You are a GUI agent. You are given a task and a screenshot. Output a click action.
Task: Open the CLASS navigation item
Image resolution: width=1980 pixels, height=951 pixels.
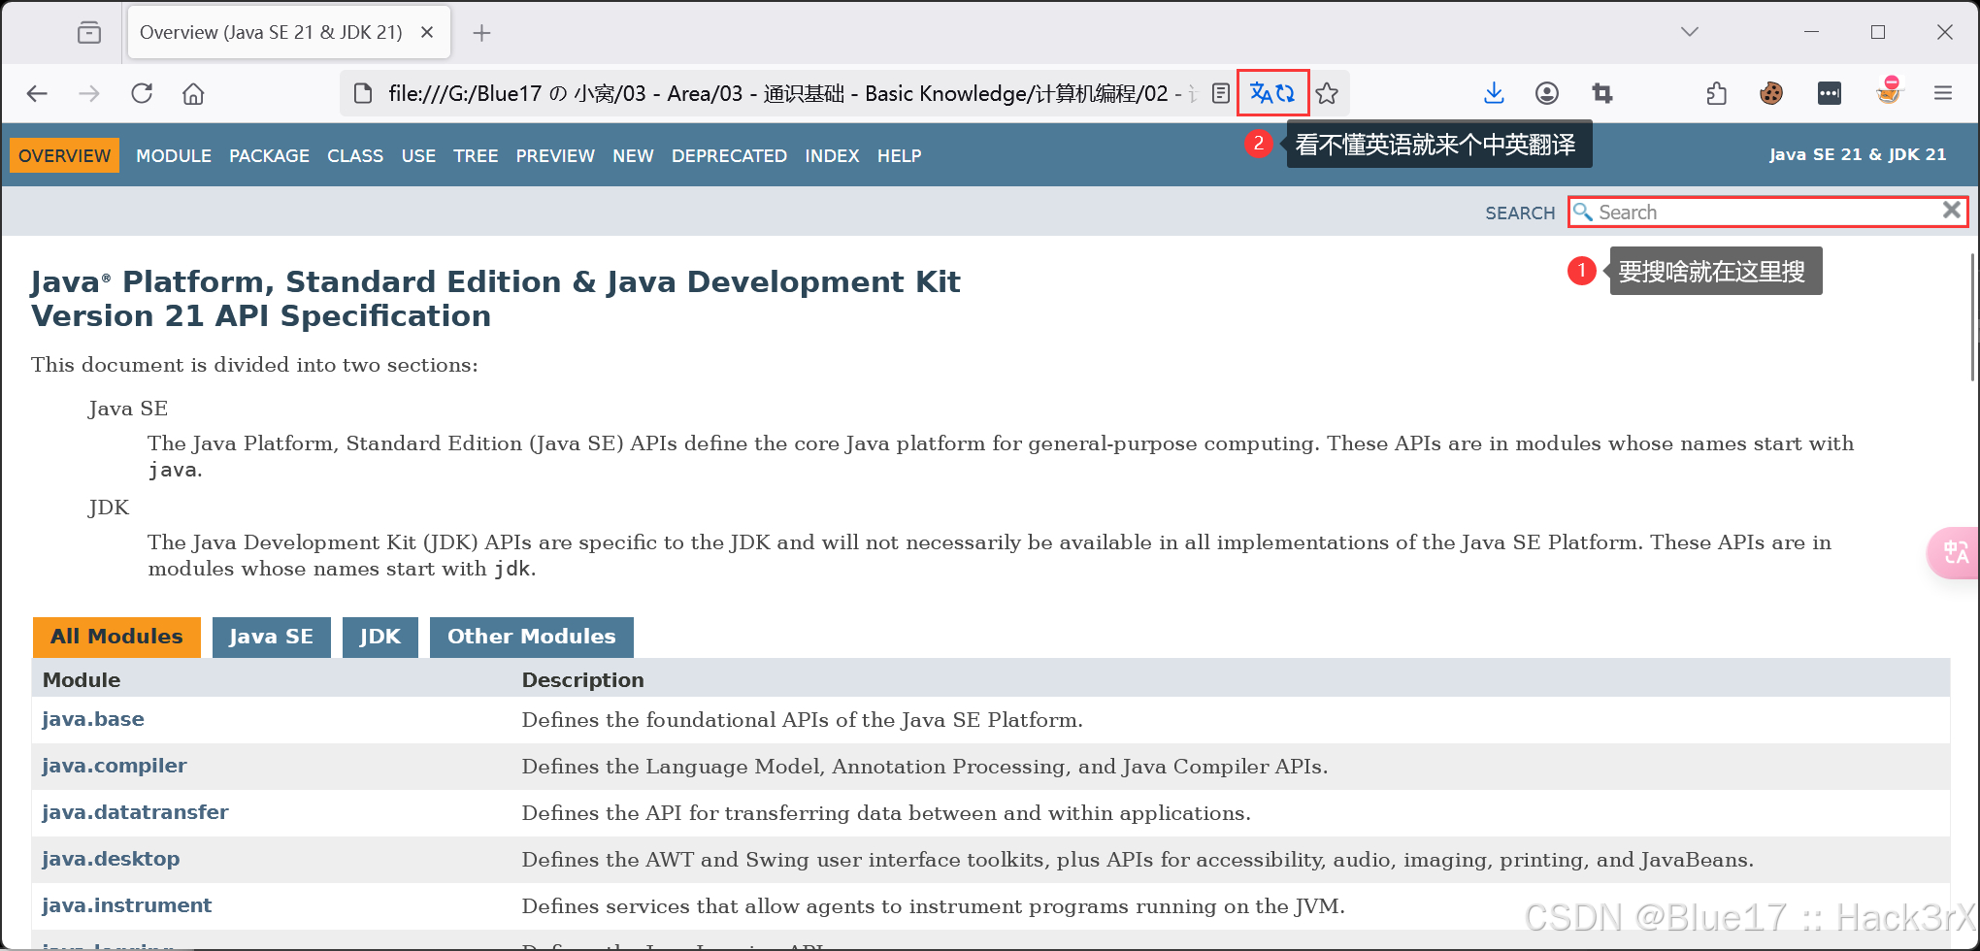tap(355, 155)
